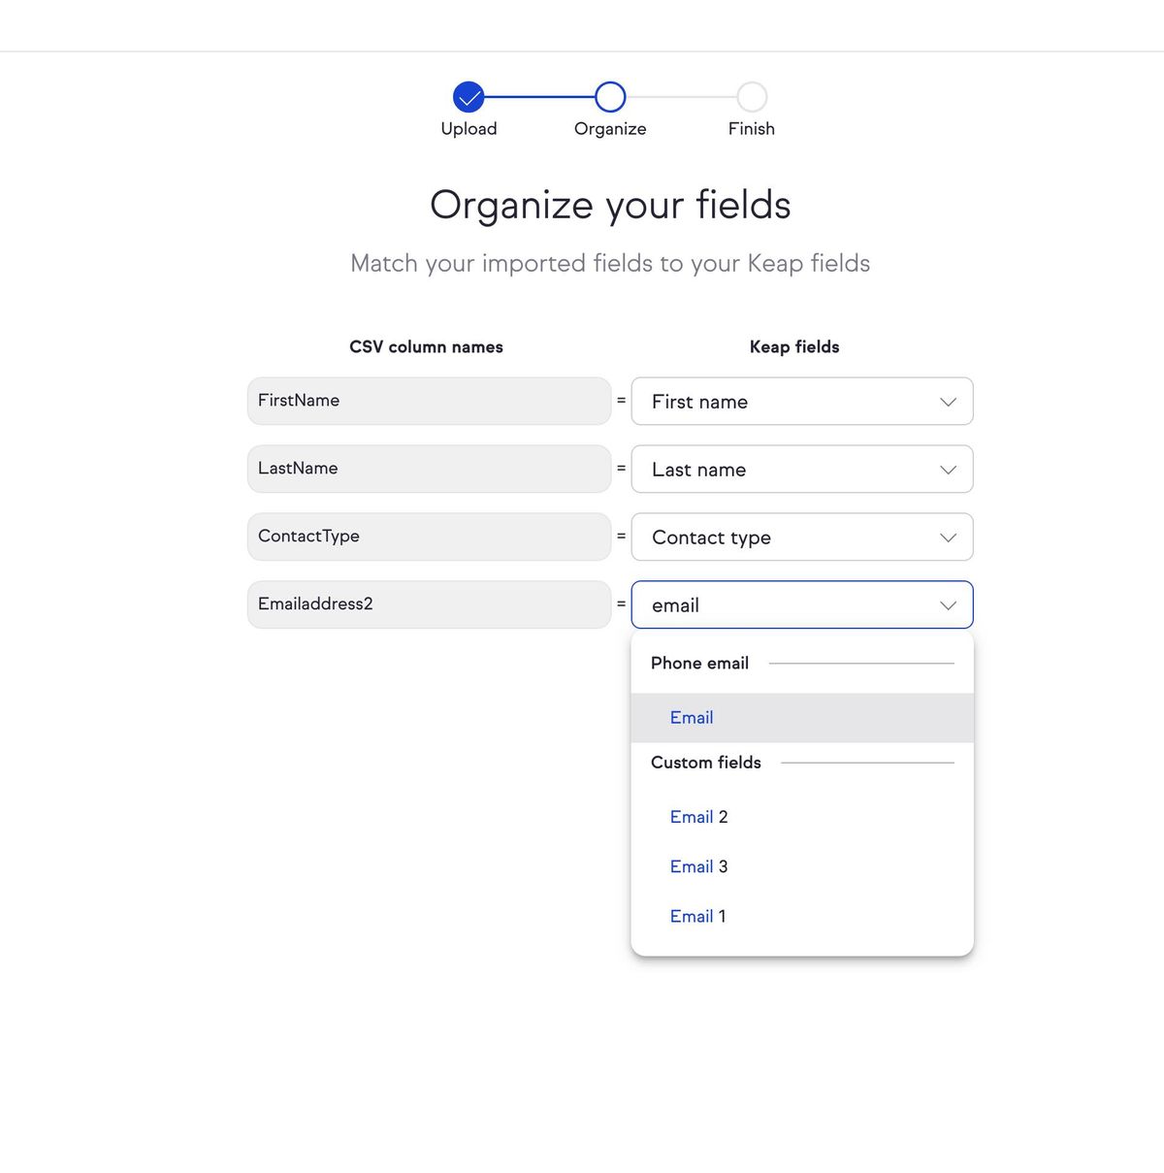Choose Email 1 custom field option
Viewport: 1164px width, 1173px height.
click(802, 916)
